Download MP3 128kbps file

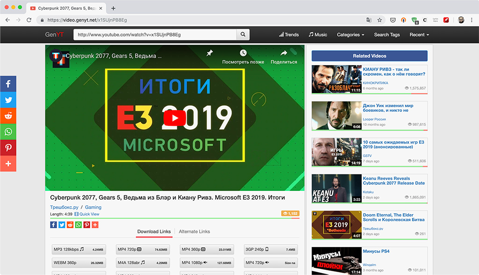(x=79, y=249)
